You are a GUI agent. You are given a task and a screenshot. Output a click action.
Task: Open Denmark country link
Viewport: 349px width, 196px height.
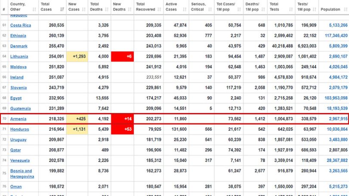tap(19, 46)
